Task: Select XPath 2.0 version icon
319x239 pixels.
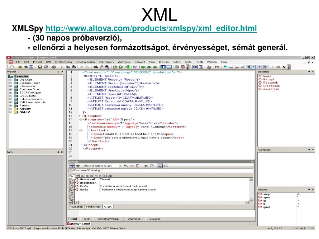Action: [78, 166]
